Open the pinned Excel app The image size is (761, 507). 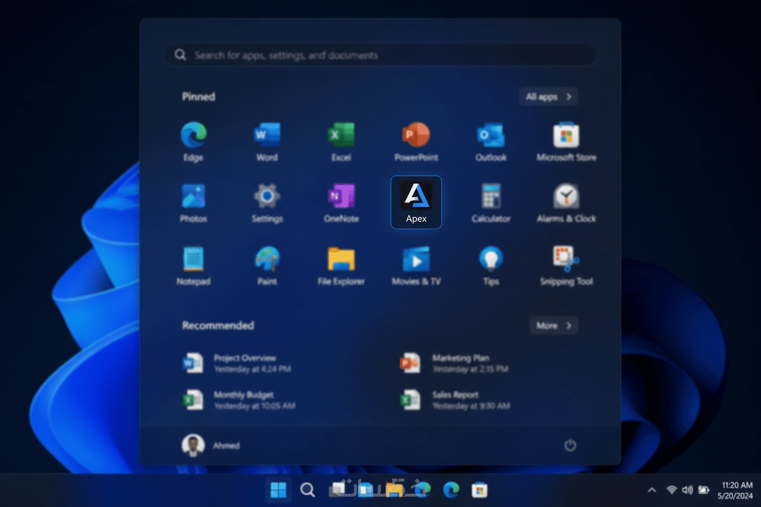[x=341, y=142]
